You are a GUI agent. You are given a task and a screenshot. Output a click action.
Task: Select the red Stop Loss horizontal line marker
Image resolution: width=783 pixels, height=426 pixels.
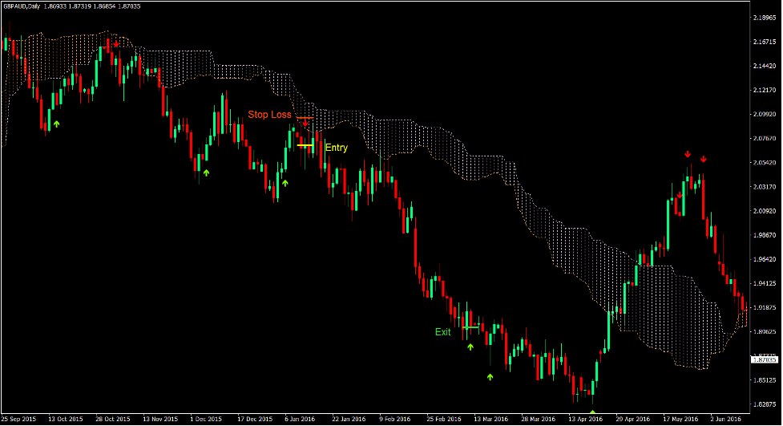[304, 117]
